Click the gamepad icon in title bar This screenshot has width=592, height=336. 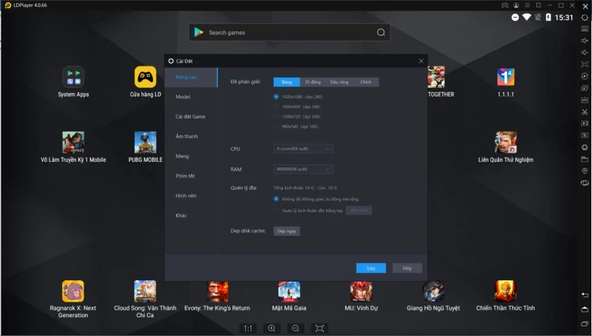coord(505,6)
